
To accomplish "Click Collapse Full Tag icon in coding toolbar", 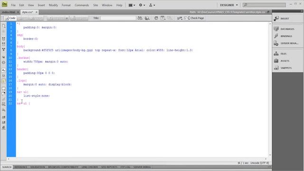I will click(x=3, y=39).
